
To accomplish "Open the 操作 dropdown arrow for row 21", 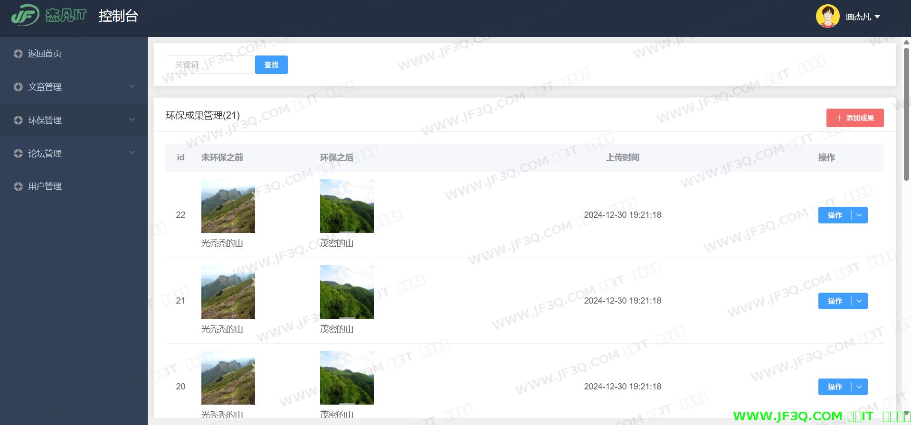I will (859, 301).
